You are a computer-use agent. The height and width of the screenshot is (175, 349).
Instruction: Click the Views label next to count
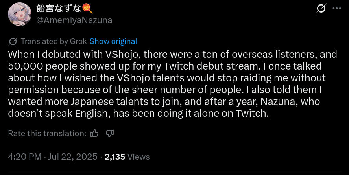(138, 157)
